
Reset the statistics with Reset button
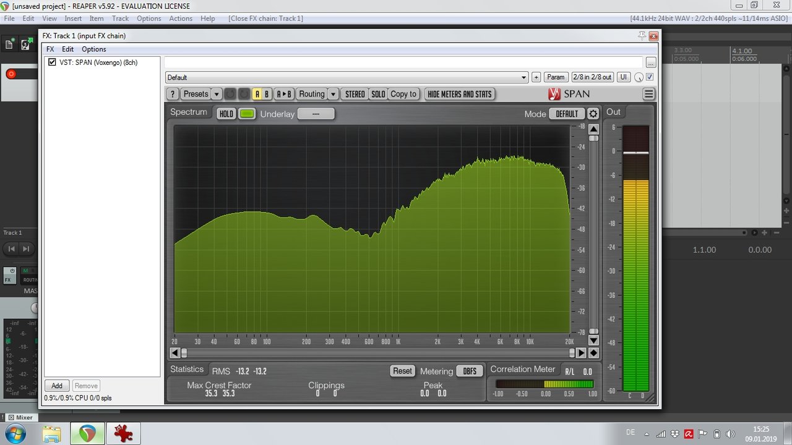pyautogui.click(x=402, y=371)
